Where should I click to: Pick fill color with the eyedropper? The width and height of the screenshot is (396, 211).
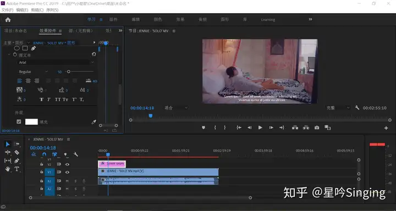(94, 122)
